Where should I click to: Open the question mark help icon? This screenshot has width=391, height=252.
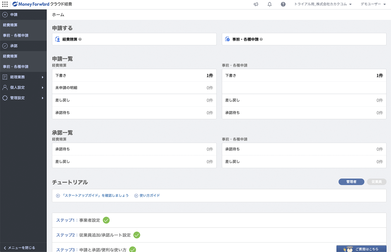coord(283,4)
